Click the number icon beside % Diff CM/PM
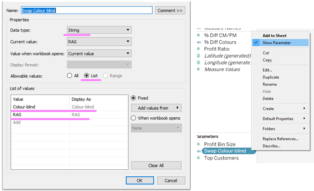Screen dimensions: 314x191 pos(199,36)
